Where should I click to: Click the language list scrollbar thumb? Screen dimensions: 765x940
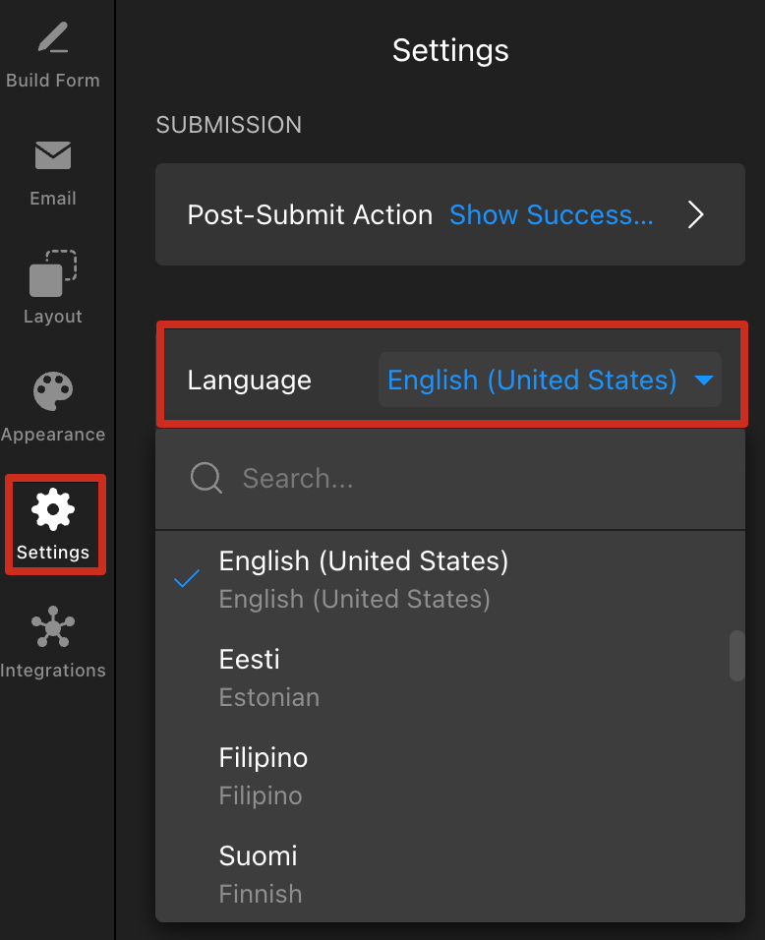coord(736,656)
